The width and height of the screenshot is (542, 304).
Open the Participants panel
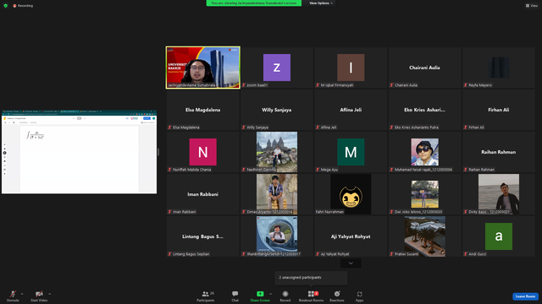tap(206, 296)
